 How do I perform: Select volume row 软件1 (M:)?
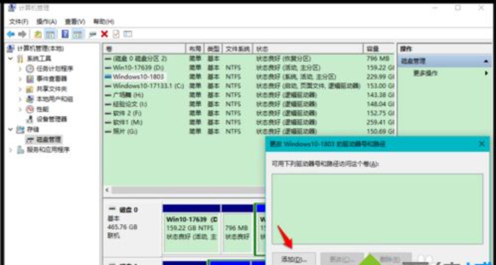(x=249, y=122)
